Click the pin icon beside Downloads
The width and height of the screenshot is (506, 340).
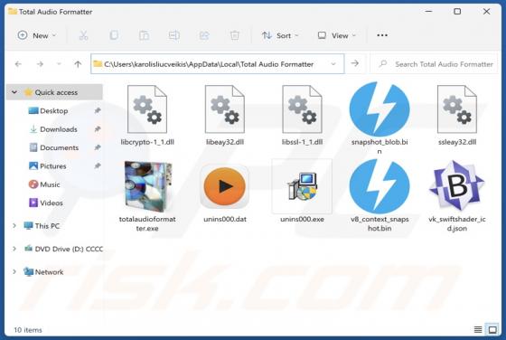[97, 129]
